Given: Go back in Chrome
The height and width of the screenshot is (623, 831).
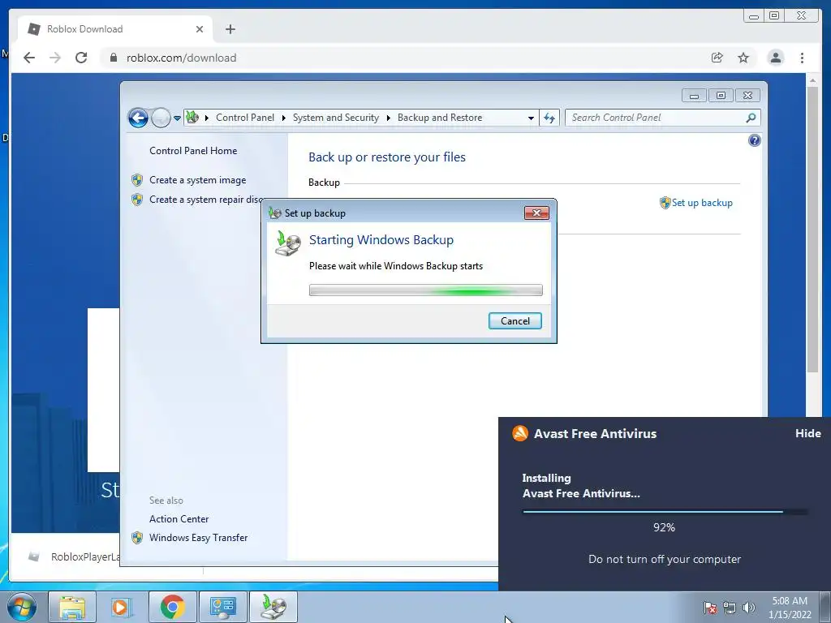Looking at the screenshot, I should pos(29,58).
